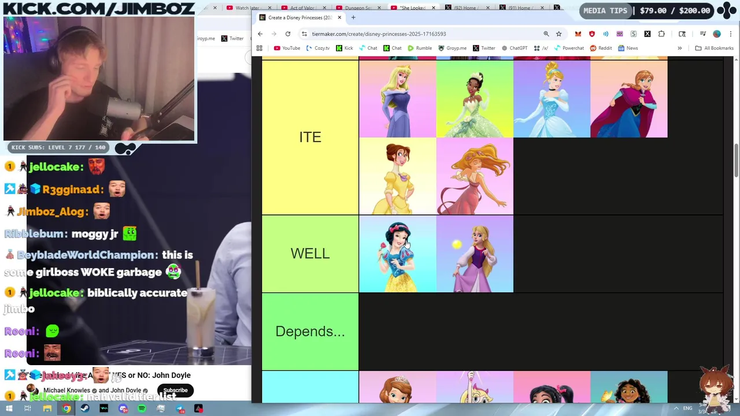Open the green S extension

[634, 34]
